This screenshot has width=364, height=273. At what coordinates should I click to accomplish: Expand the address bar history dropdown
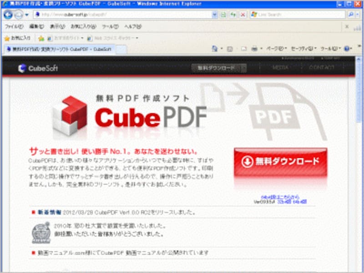(x=213, y=14)
